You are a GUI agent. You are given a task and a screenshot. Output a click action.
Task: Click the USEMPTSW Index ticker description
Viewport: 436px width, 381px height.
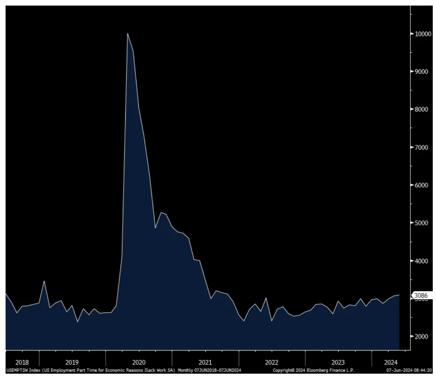tap(91, 370)
